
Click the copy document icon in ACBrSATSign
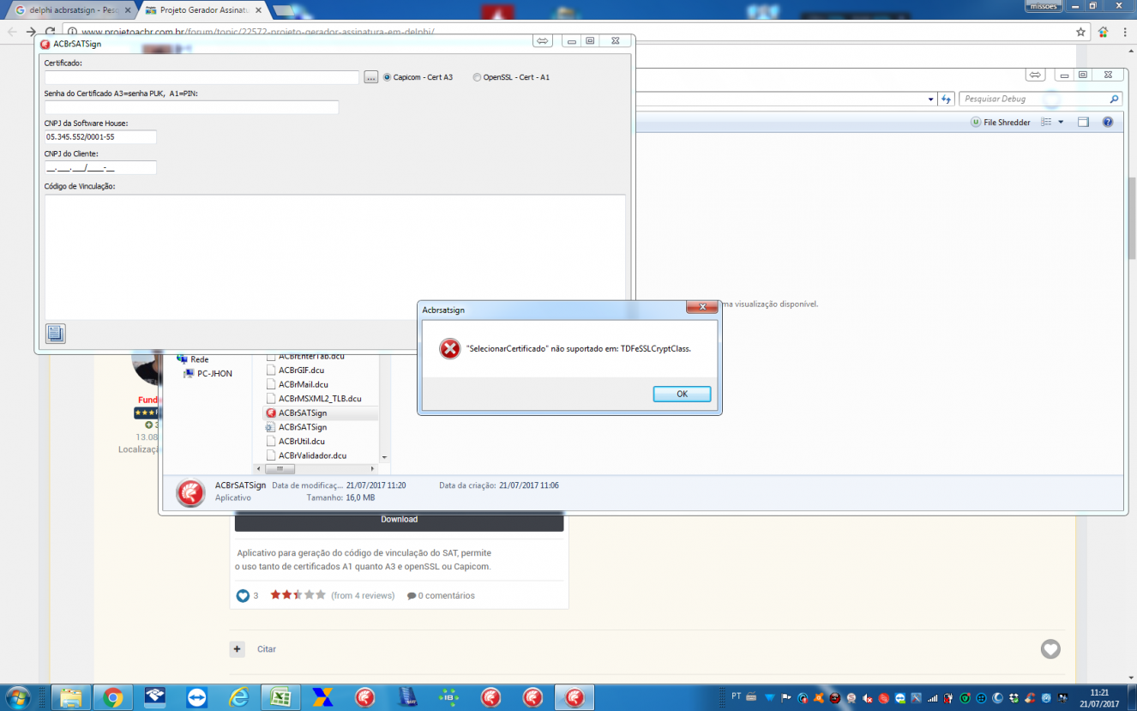pyautogui.click(x=55, y=334)
